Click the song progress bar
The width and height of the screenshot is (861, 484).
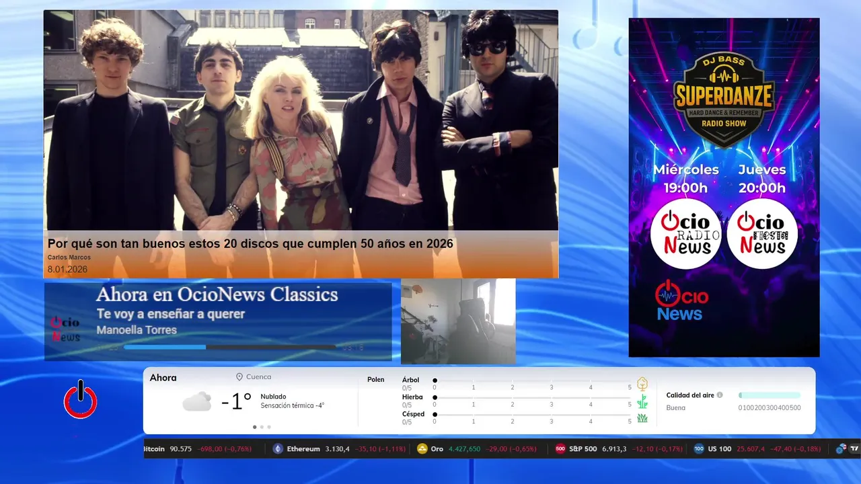230,348
